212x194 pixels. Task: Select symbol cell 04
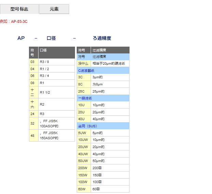(34, 69)
